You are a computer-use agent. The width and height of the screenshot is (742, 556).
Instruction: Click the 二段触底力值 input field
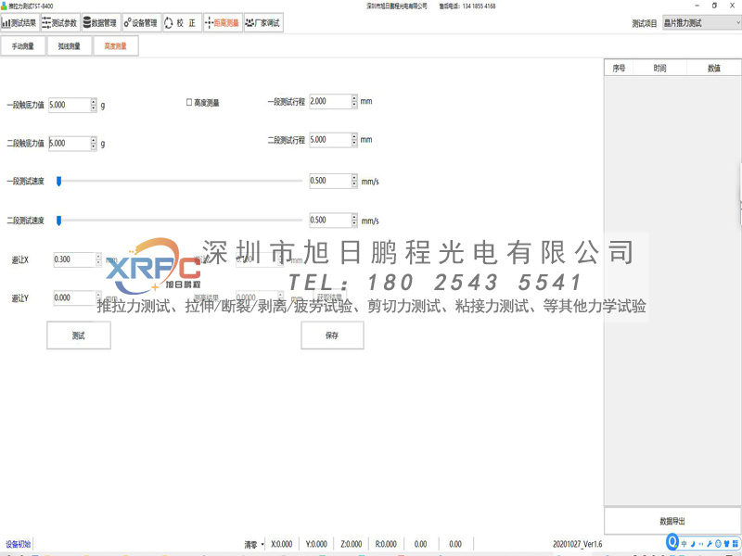70,144
